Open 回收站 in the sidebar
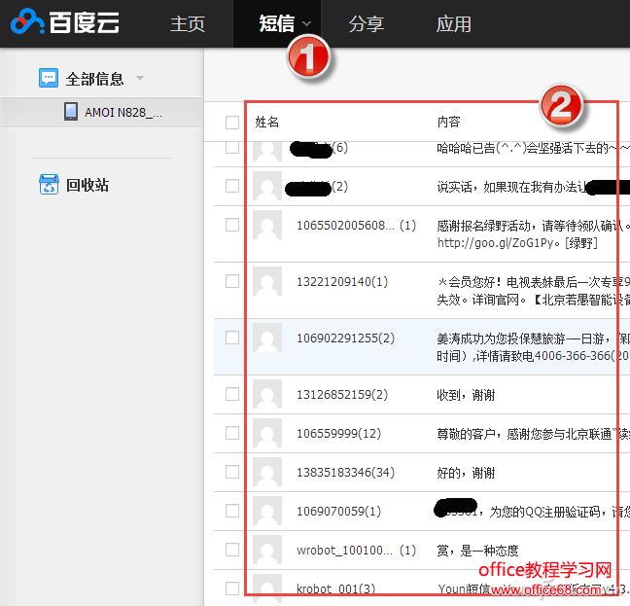This screenshot has height=606, width=630. coord(87,185)
